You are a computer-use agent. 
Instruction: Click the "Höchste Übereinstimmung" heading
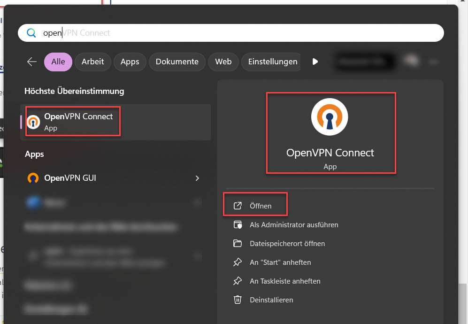pos(74,91)
